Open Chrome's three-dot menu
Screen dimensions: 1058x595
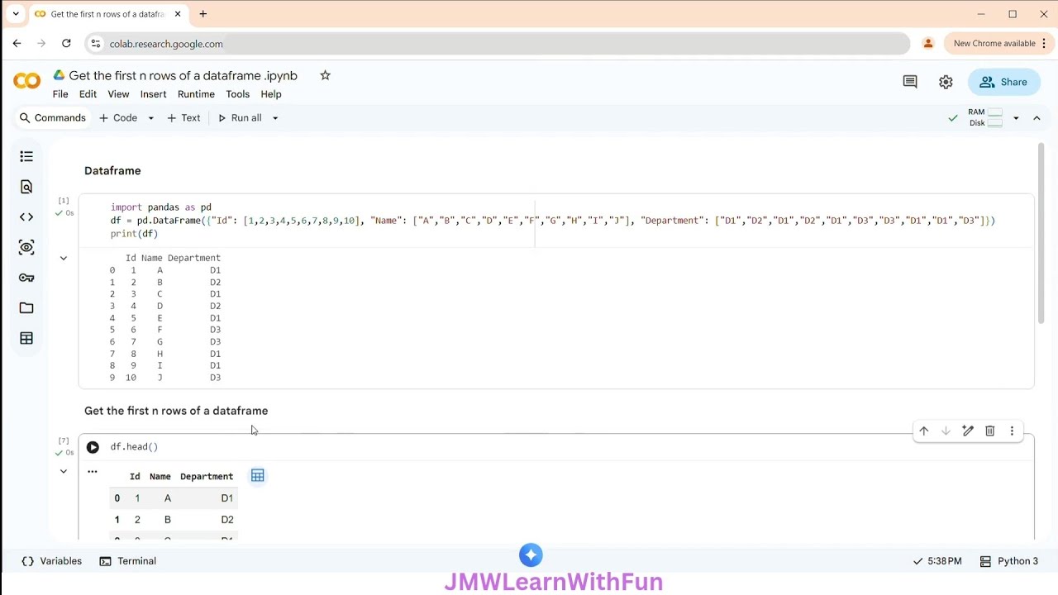[1044, 43]
